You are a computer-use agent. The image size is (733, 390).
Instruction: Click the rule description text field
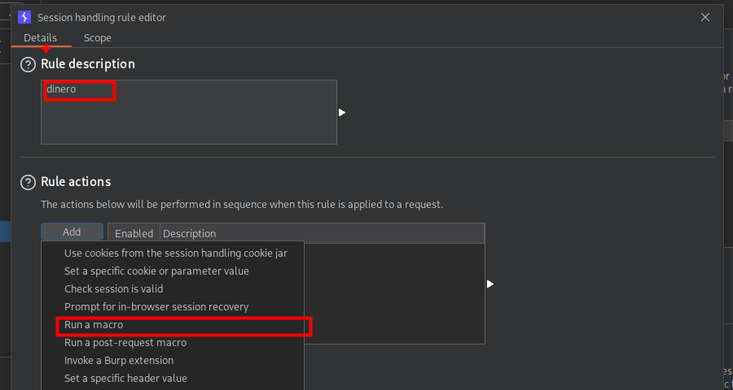point(188,112)
